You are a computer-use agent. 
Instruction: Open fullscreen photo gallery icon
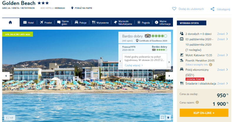click(x=162, y=118)
